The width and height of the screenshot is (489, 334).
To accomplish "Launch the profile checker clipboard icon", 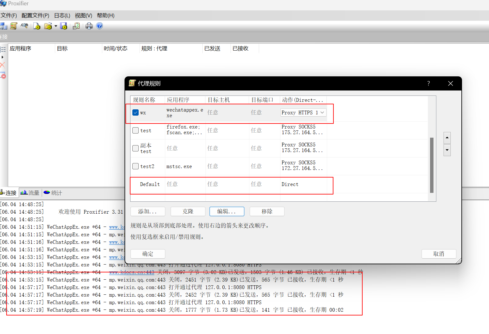I will pos(76,26).
